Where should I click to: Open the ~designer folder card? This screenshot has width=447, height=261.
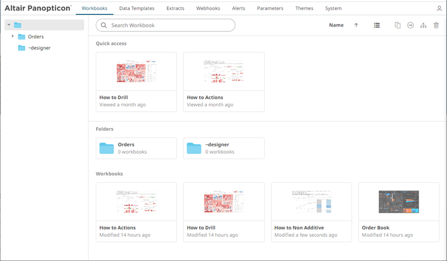(x=223, y=148)
